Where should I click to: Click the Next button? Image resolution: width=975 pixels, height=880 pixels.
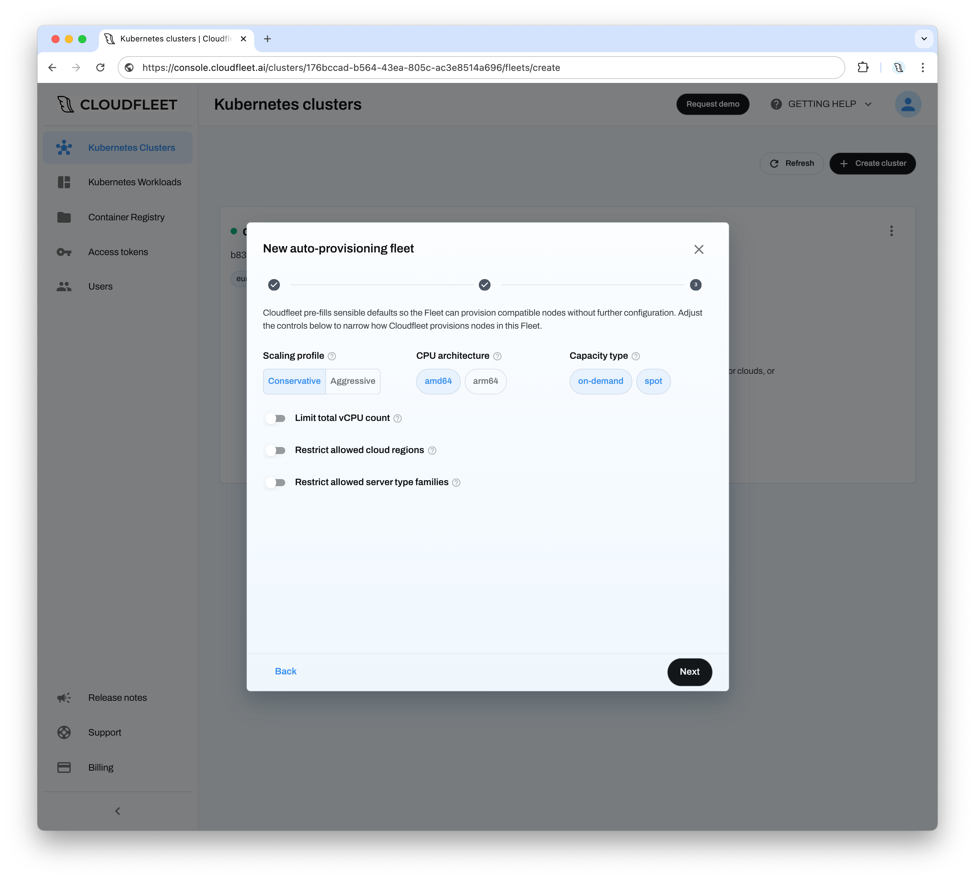(x=689, y=672)
